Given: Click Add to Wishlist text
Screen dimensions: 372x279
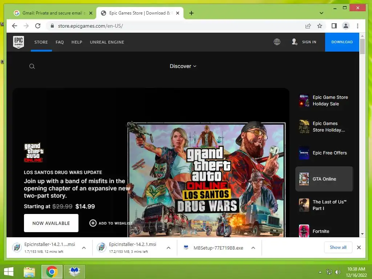Looking at the screenshot, I should pos(115,223).
